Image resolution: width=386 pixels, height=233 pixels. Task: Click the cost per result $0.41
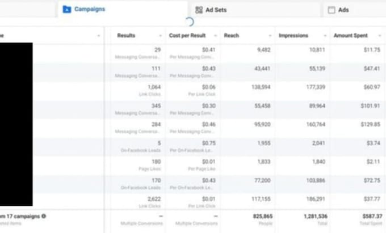pyautogui.click(x=209, y=50)
